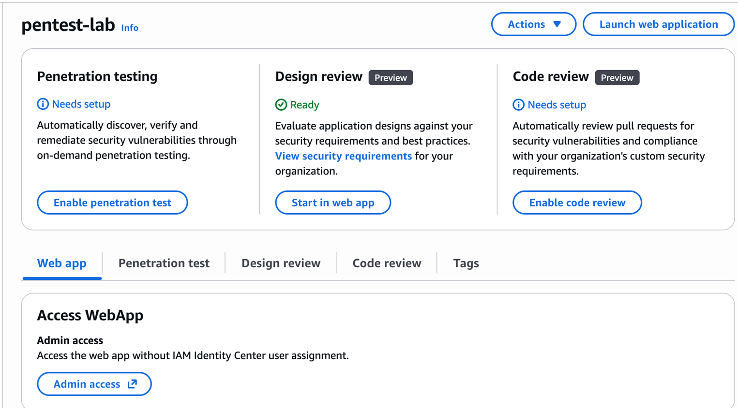Enable code review for this agent space

577,203
